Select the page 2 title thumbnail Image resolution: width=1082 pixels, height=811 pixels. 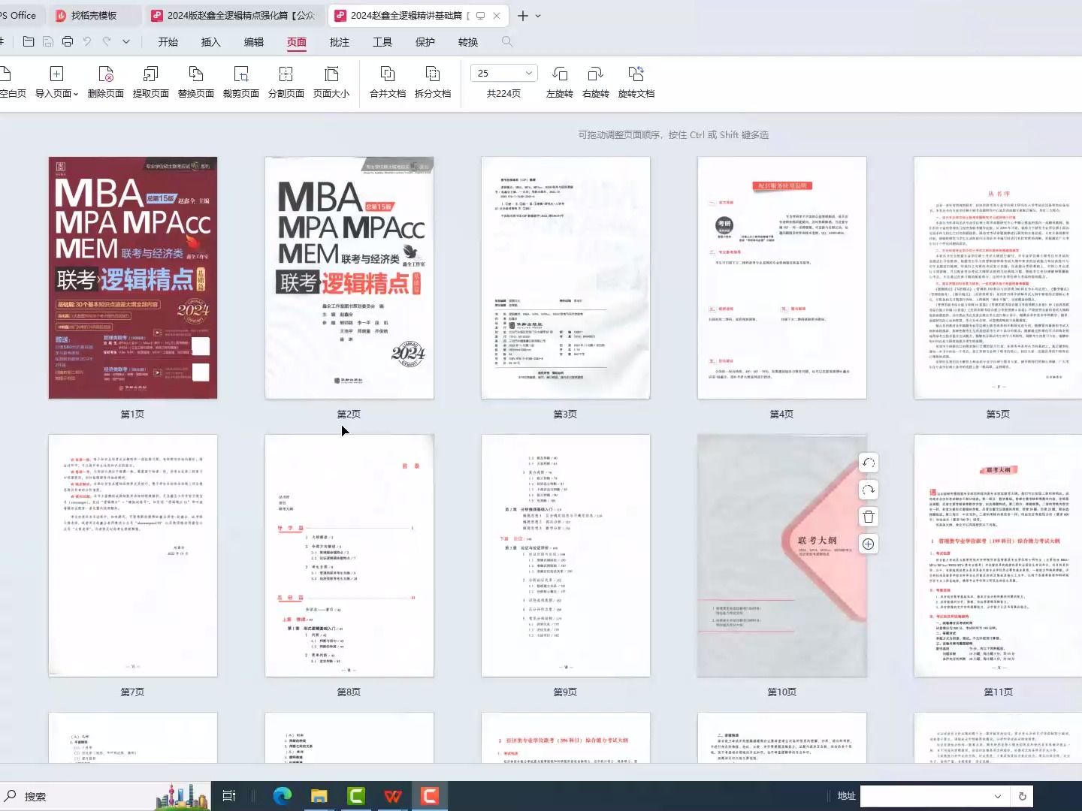pos(349,278)
